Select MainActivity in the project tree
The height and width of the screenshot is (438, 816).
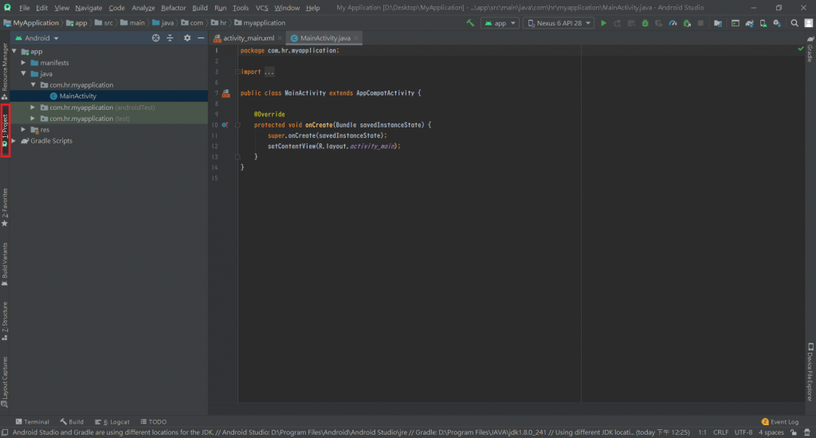coord(77,96)
